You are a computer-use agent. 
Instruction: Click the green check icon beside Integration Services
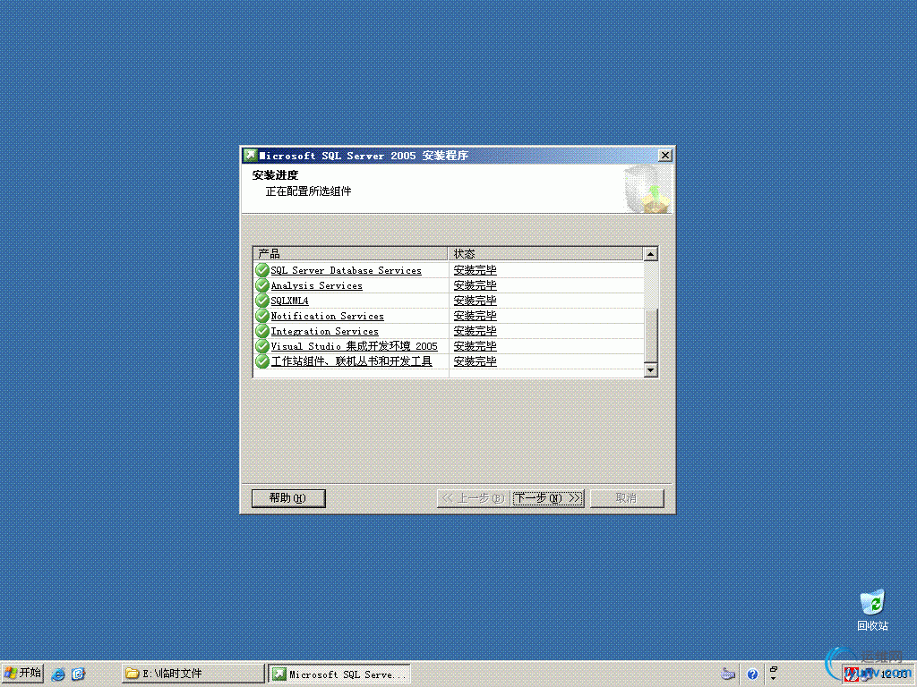262,331
